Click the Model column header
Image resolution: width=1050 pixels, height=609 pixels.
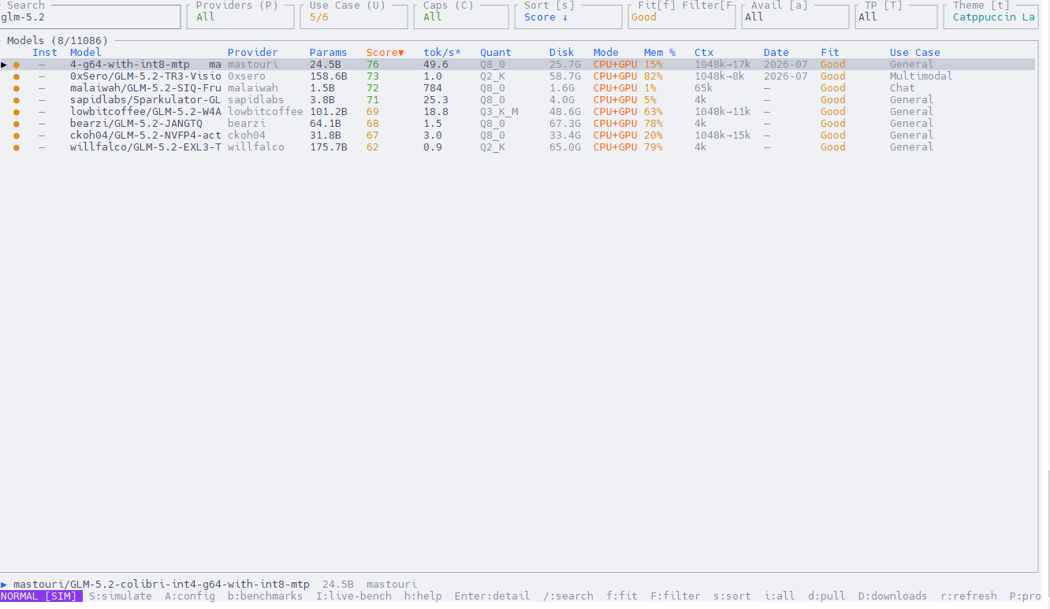(86, 53)
